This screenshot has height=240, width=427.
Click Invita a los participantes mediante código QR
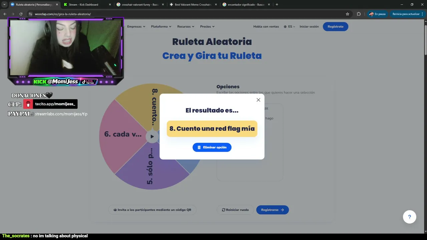click(152, 210)
